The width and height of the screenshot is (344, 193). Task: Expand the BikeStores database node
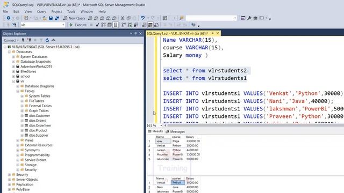[13, 71]
